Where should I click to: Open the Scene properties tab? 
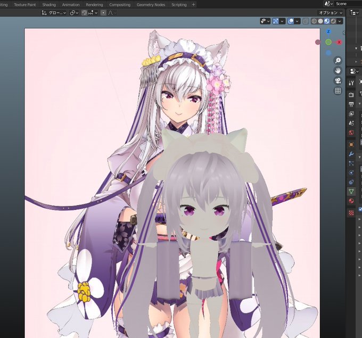[351, 123]
